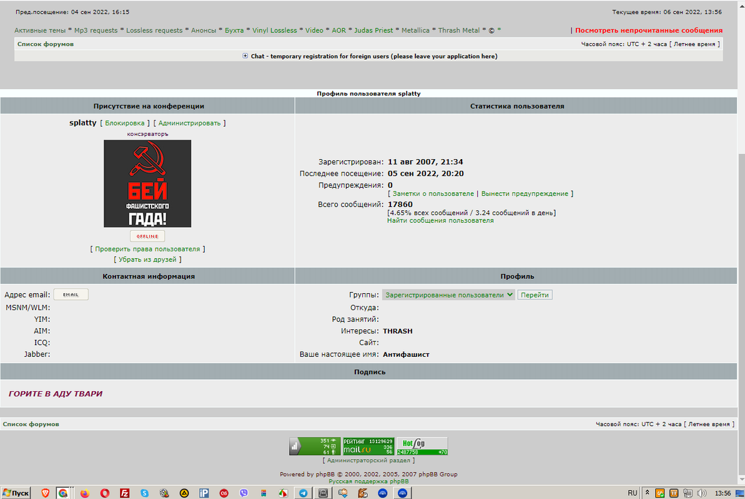
Task: Click the phpBB link in footer
Action: coord(325,474)
